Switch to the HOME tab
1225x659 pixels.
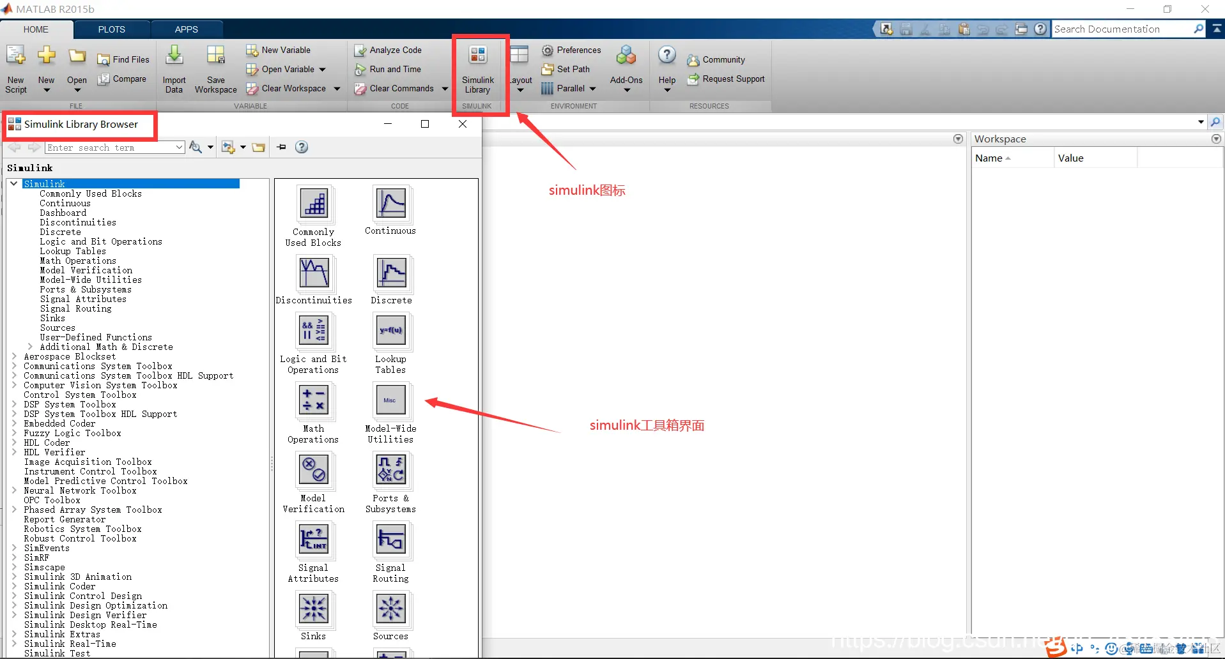coord(36,29)
